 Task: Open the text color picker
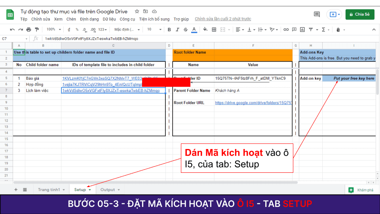(x=194, y=29)
